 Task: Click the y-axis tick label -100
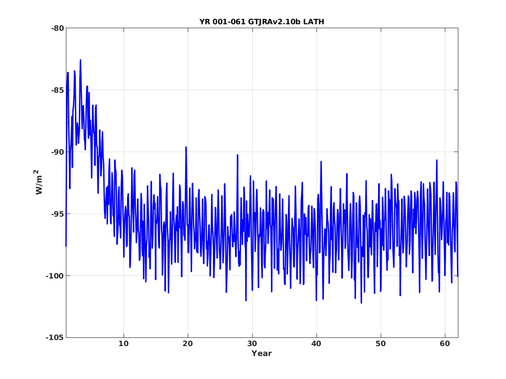point(55,276)
